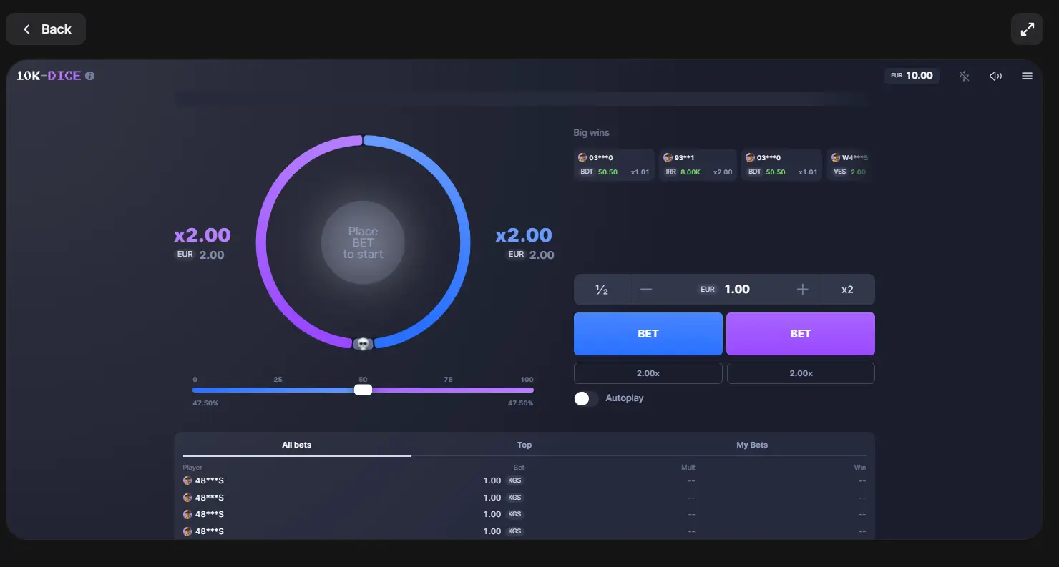Click the Big wins heading
Image resolution: width=1059 pixels, height=567 pixels.
click(x=592, y=132)
